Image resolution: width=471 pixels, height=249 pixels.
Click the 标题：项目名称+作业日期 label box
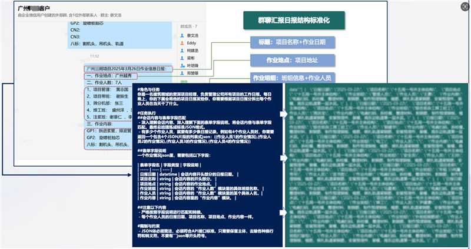point(292,42)
